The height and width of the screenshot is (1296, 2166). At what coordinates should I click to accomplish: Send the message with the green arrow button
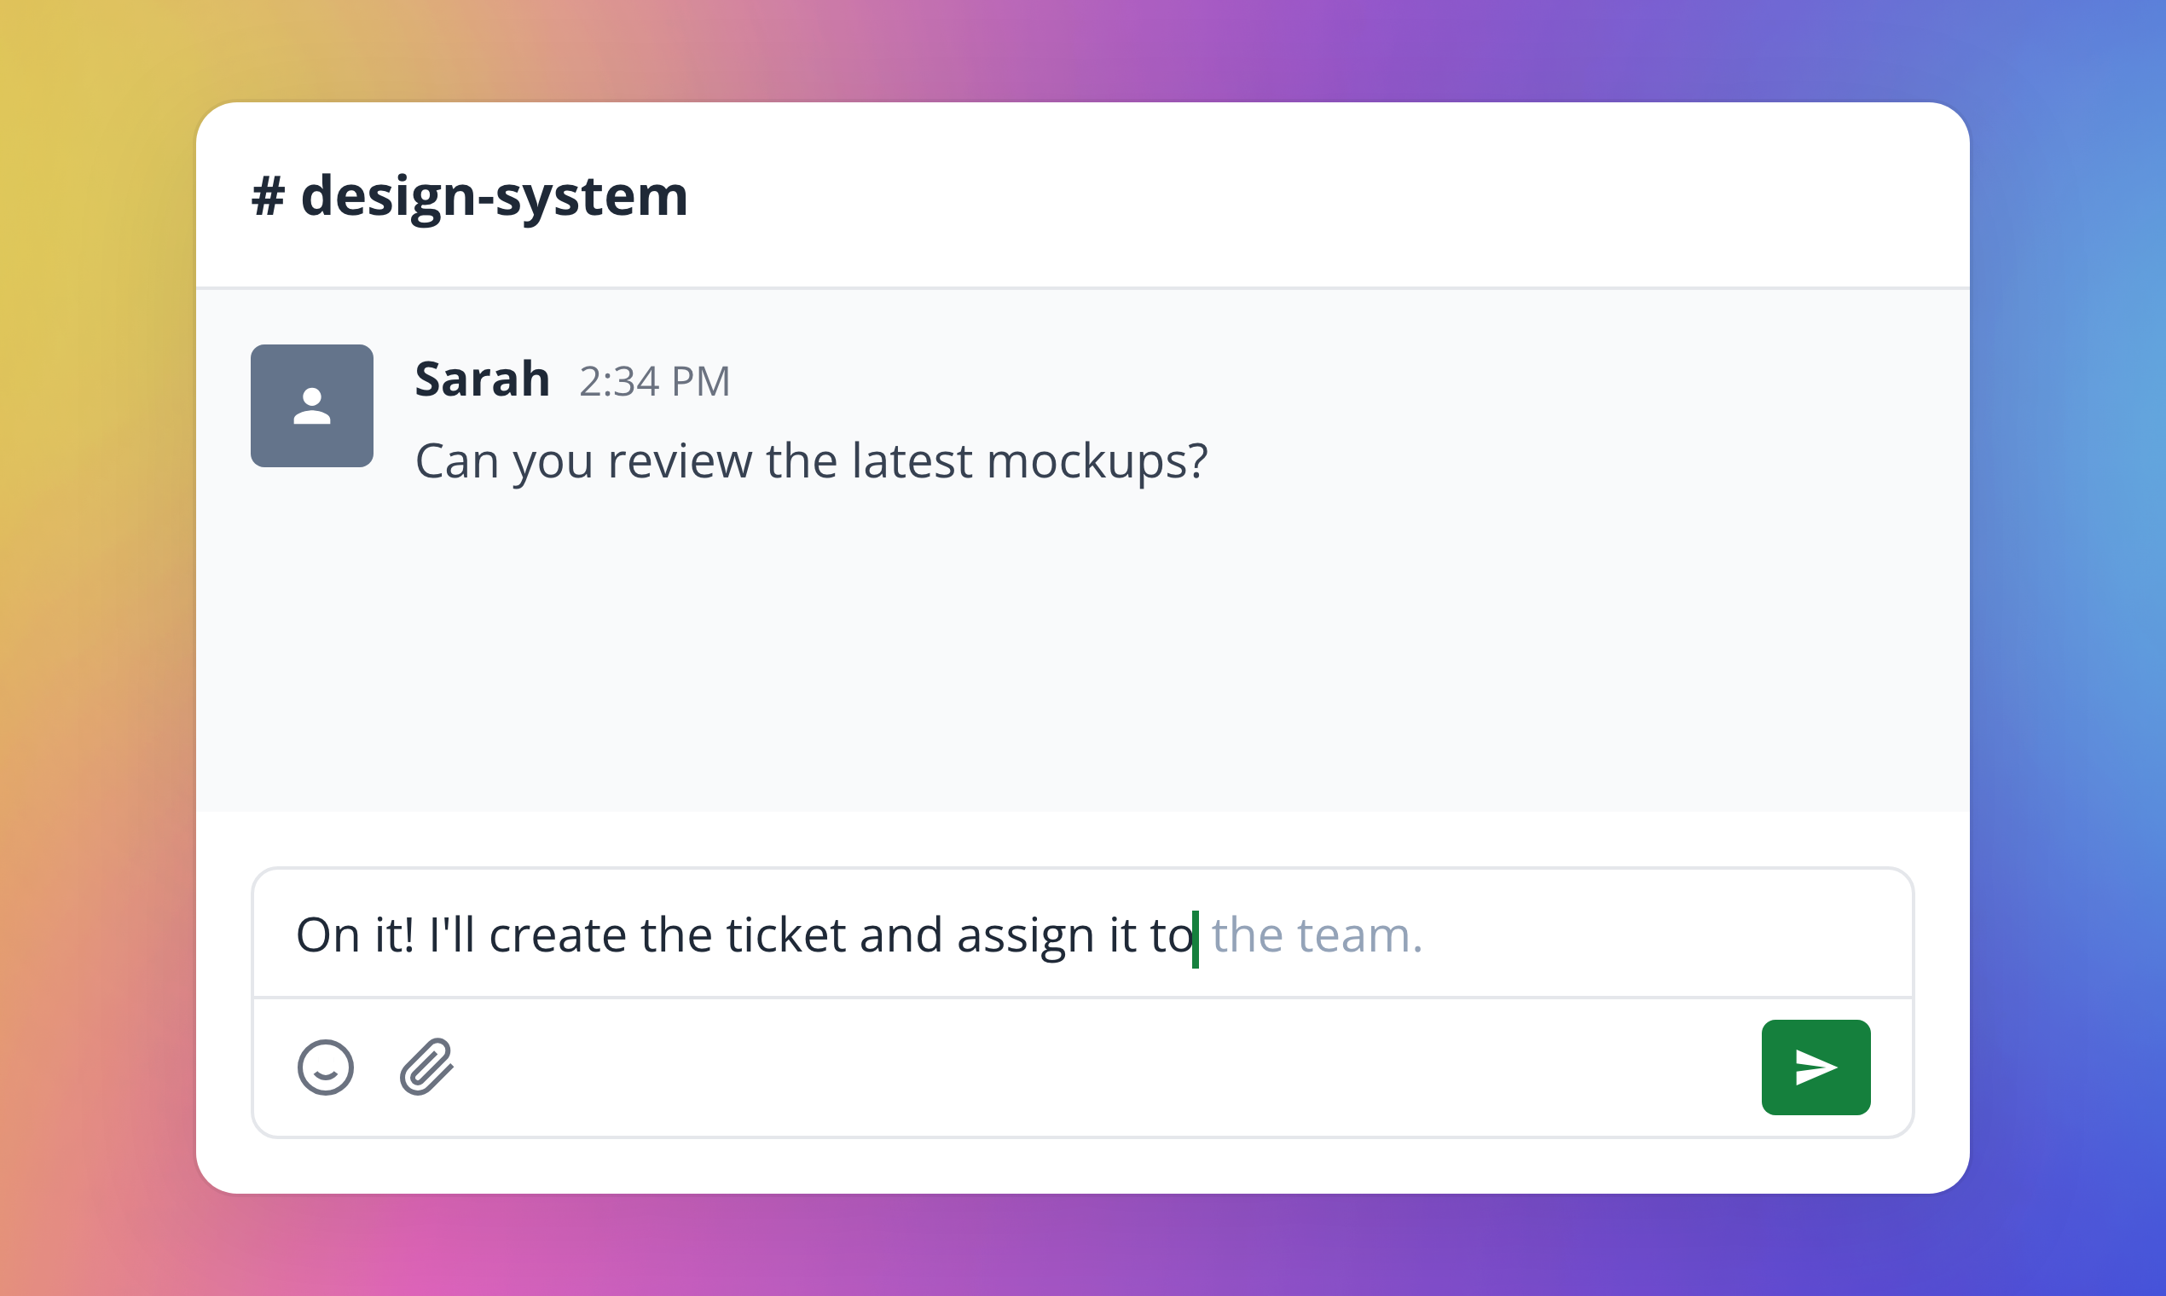(1816, 1067)
